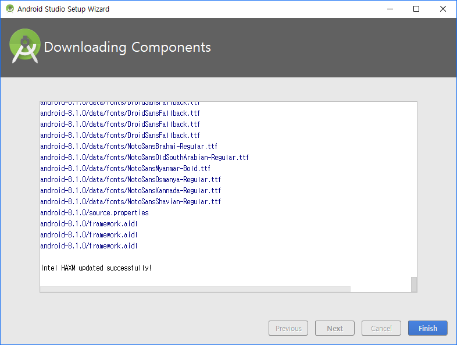The height and width of the screenshot is (345, 457).
Task: Maximize the Setup Wizard window
Action: coord(416,9)
